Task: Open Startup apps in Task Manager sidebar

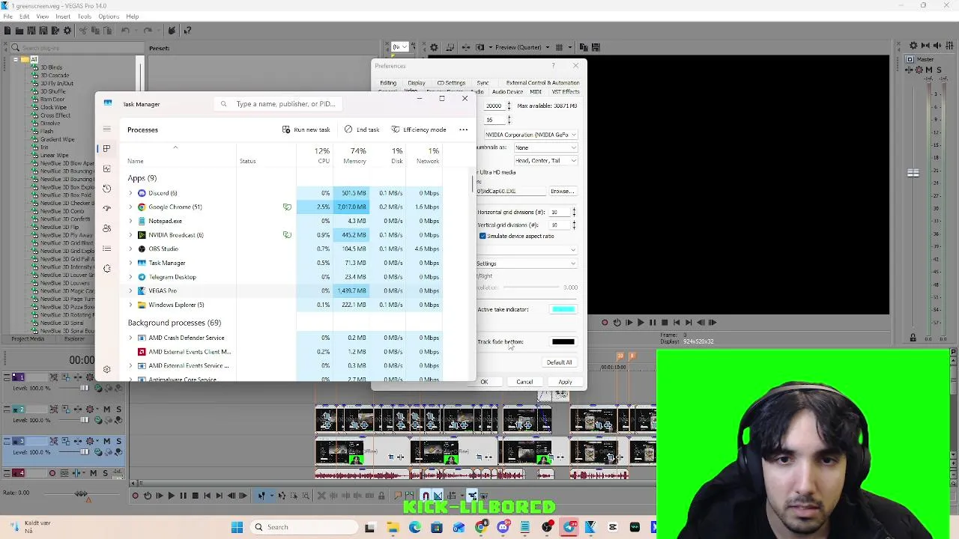Action: pyautogui.click(x=106, y=208)
